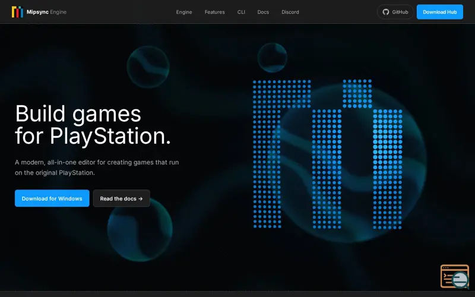Click Read the docs button

(122, 198)
